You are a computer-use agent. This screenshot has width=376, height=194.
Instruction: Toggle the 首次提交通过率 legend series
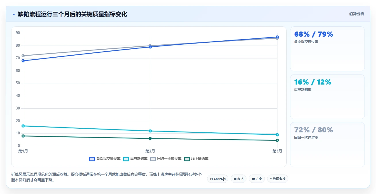[x=105, y=159]
